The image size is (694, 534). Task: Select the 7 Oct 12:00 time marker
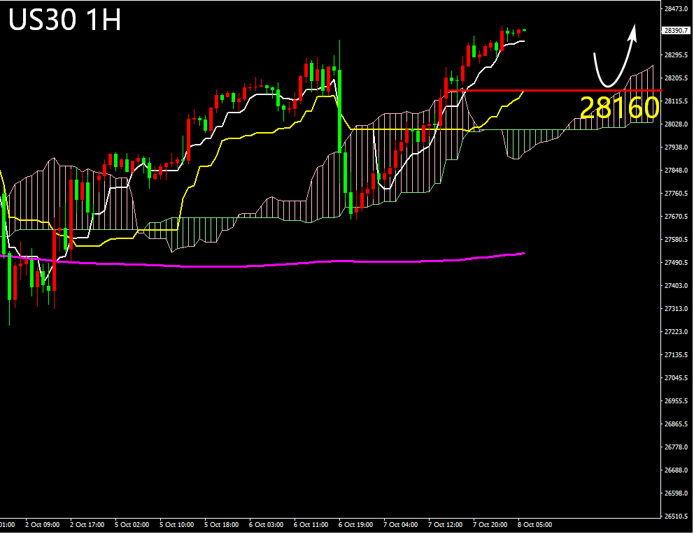(445, 524)
